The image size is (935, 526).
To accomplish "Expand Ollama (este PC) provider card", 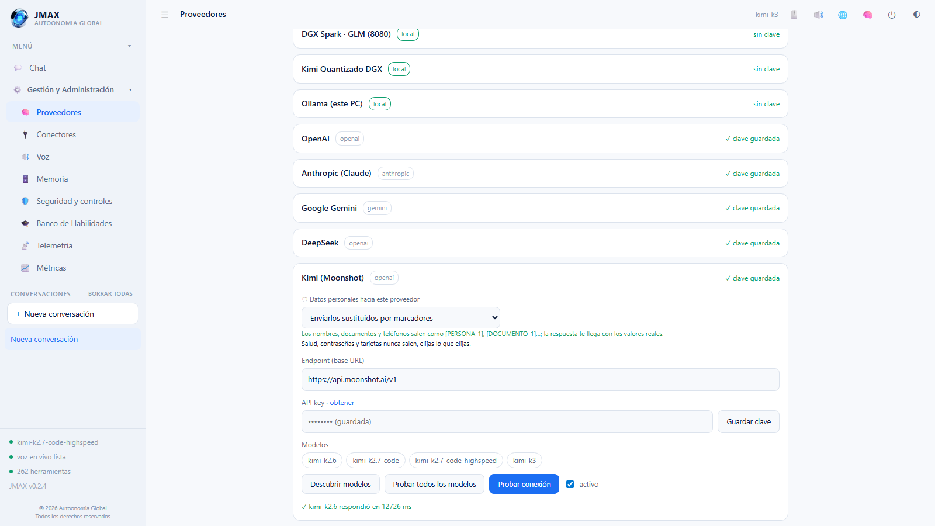I will pos(541,104).
